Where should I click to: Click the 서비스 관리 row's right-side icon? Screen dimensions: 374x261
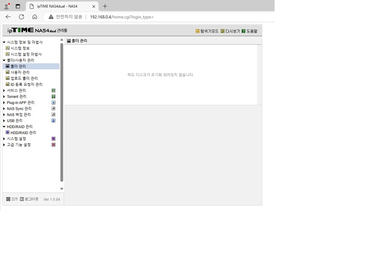click(53, 90)
